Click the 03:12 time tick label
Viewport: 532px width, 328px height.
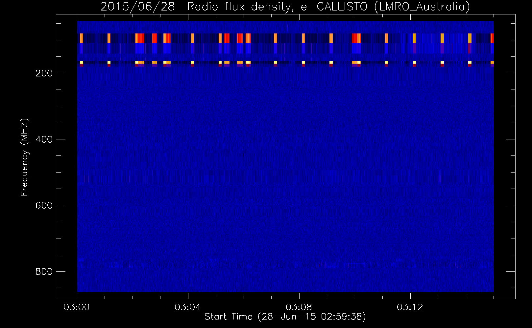(x=410, y=307)
